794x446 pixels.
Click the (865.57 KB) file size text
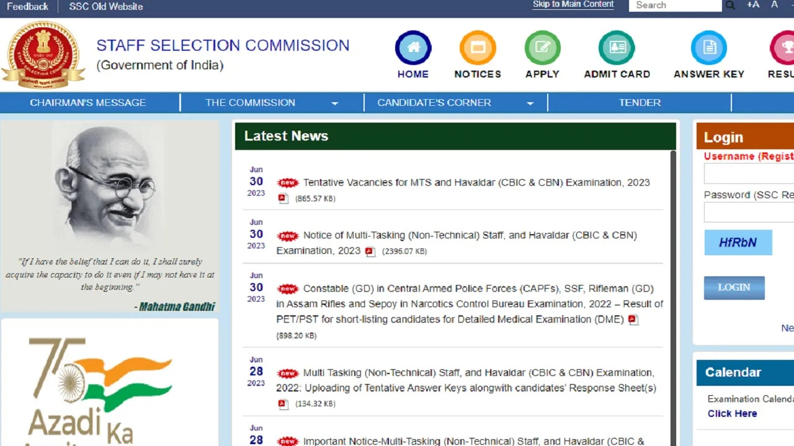pyautogui.click(x=315, y=199)
